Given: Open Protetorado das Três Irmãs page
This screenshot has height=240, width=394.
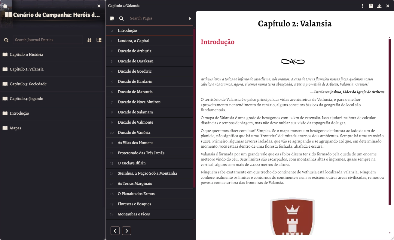Looking at the screenshot, I should pos(149,153).
